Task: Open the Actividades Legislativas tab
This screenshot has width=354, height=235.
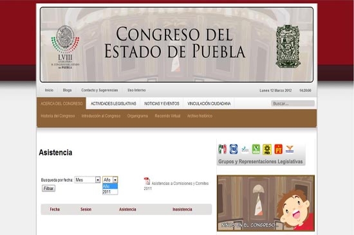Action: 113,103
